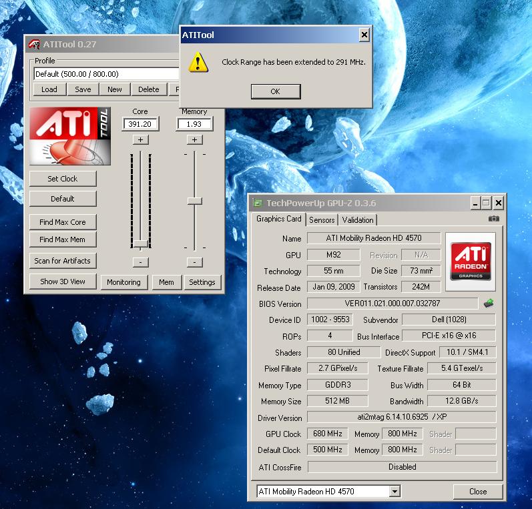Click the GPU Clock value 680 MHz
Image resolution: width=532 pixels, height=509 pixels.
pos(328,434)
